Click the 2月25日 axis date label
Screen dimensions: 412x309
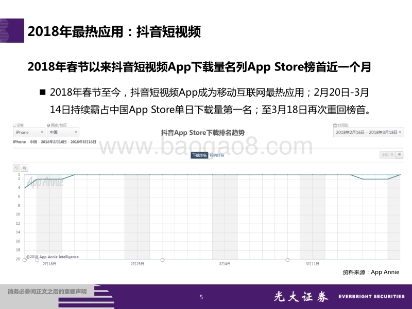tap(137, 264)
